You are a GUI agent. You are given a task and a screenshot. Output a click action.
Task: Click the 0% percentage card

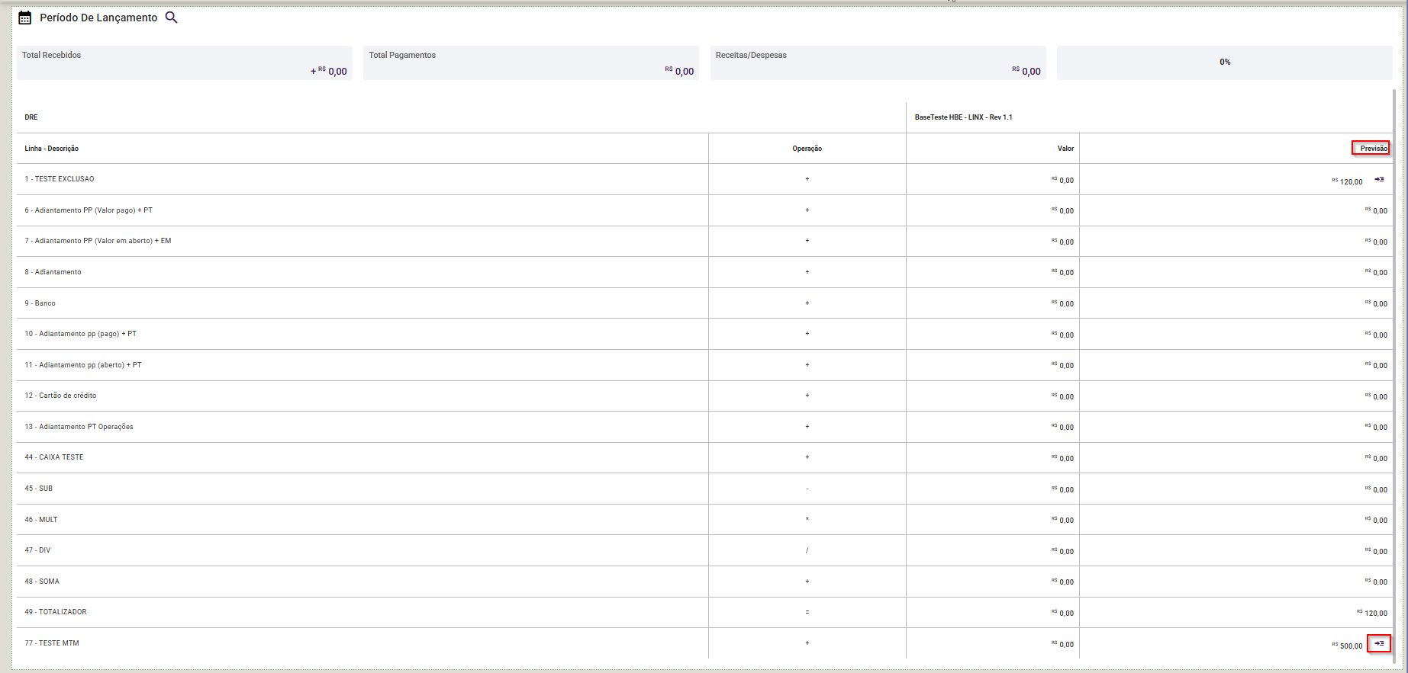click(1225, 62)
